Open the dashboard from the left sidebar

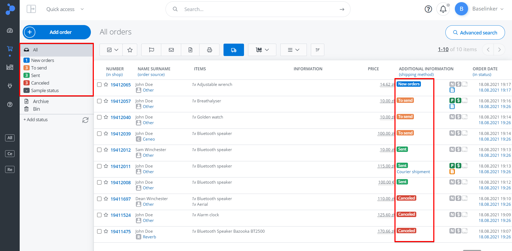(x=10, y=31)
